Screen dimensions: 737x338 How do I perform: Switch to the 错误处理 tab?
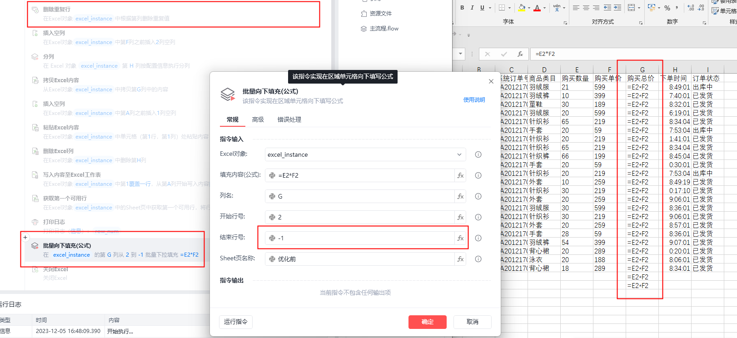289,119
